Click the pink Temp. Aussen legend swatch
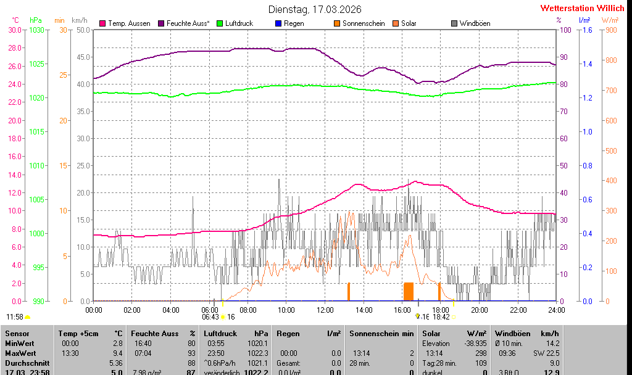The image size is (632, 375). (102, 23)
